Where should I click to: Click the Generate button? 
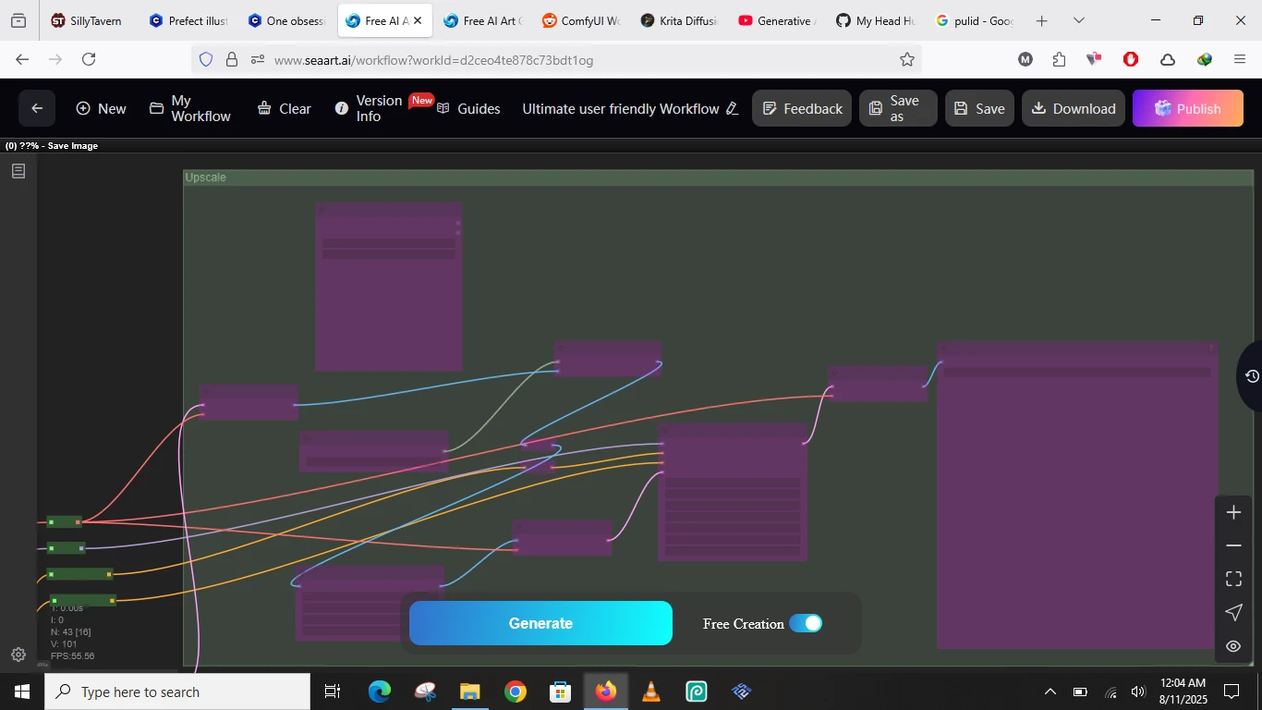tap(540, 623)
